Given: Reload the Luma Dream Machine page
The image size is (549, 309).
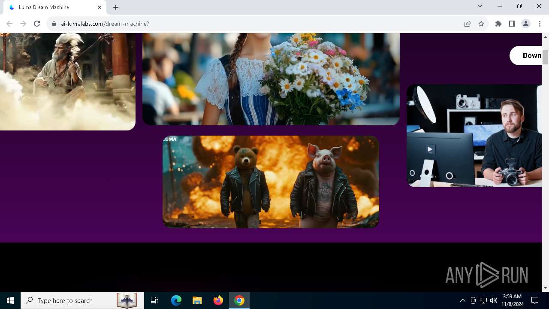Looking at the screenshot, I should click(37, 24).
